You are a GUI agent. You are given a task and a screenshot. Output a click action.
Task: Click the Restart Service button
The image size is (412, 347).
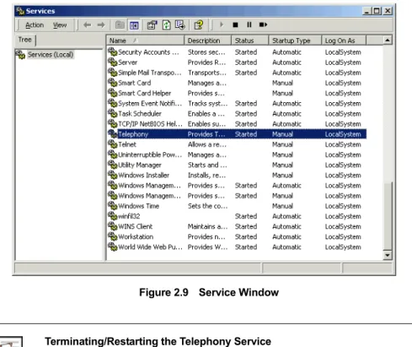click(263, 24)
